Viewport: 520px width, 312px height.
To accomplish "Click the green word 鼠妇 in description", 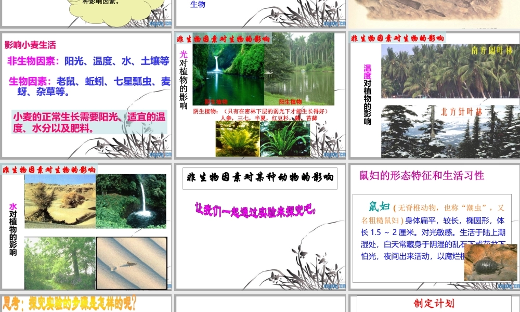I will [379, 206].
